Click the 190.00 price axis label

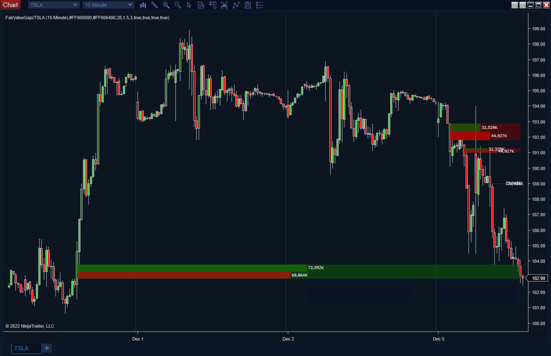[x=539, y=168]
